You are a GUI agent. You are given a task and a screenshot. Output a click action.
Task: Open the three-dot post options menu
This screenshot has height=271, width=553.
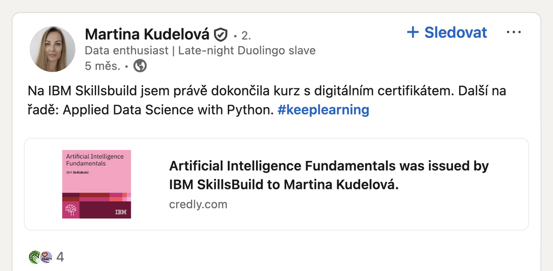point(514,32)
